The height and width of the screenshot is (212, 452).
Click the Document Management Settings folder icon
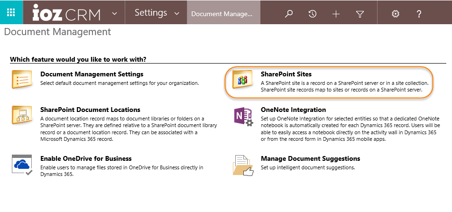22,79
